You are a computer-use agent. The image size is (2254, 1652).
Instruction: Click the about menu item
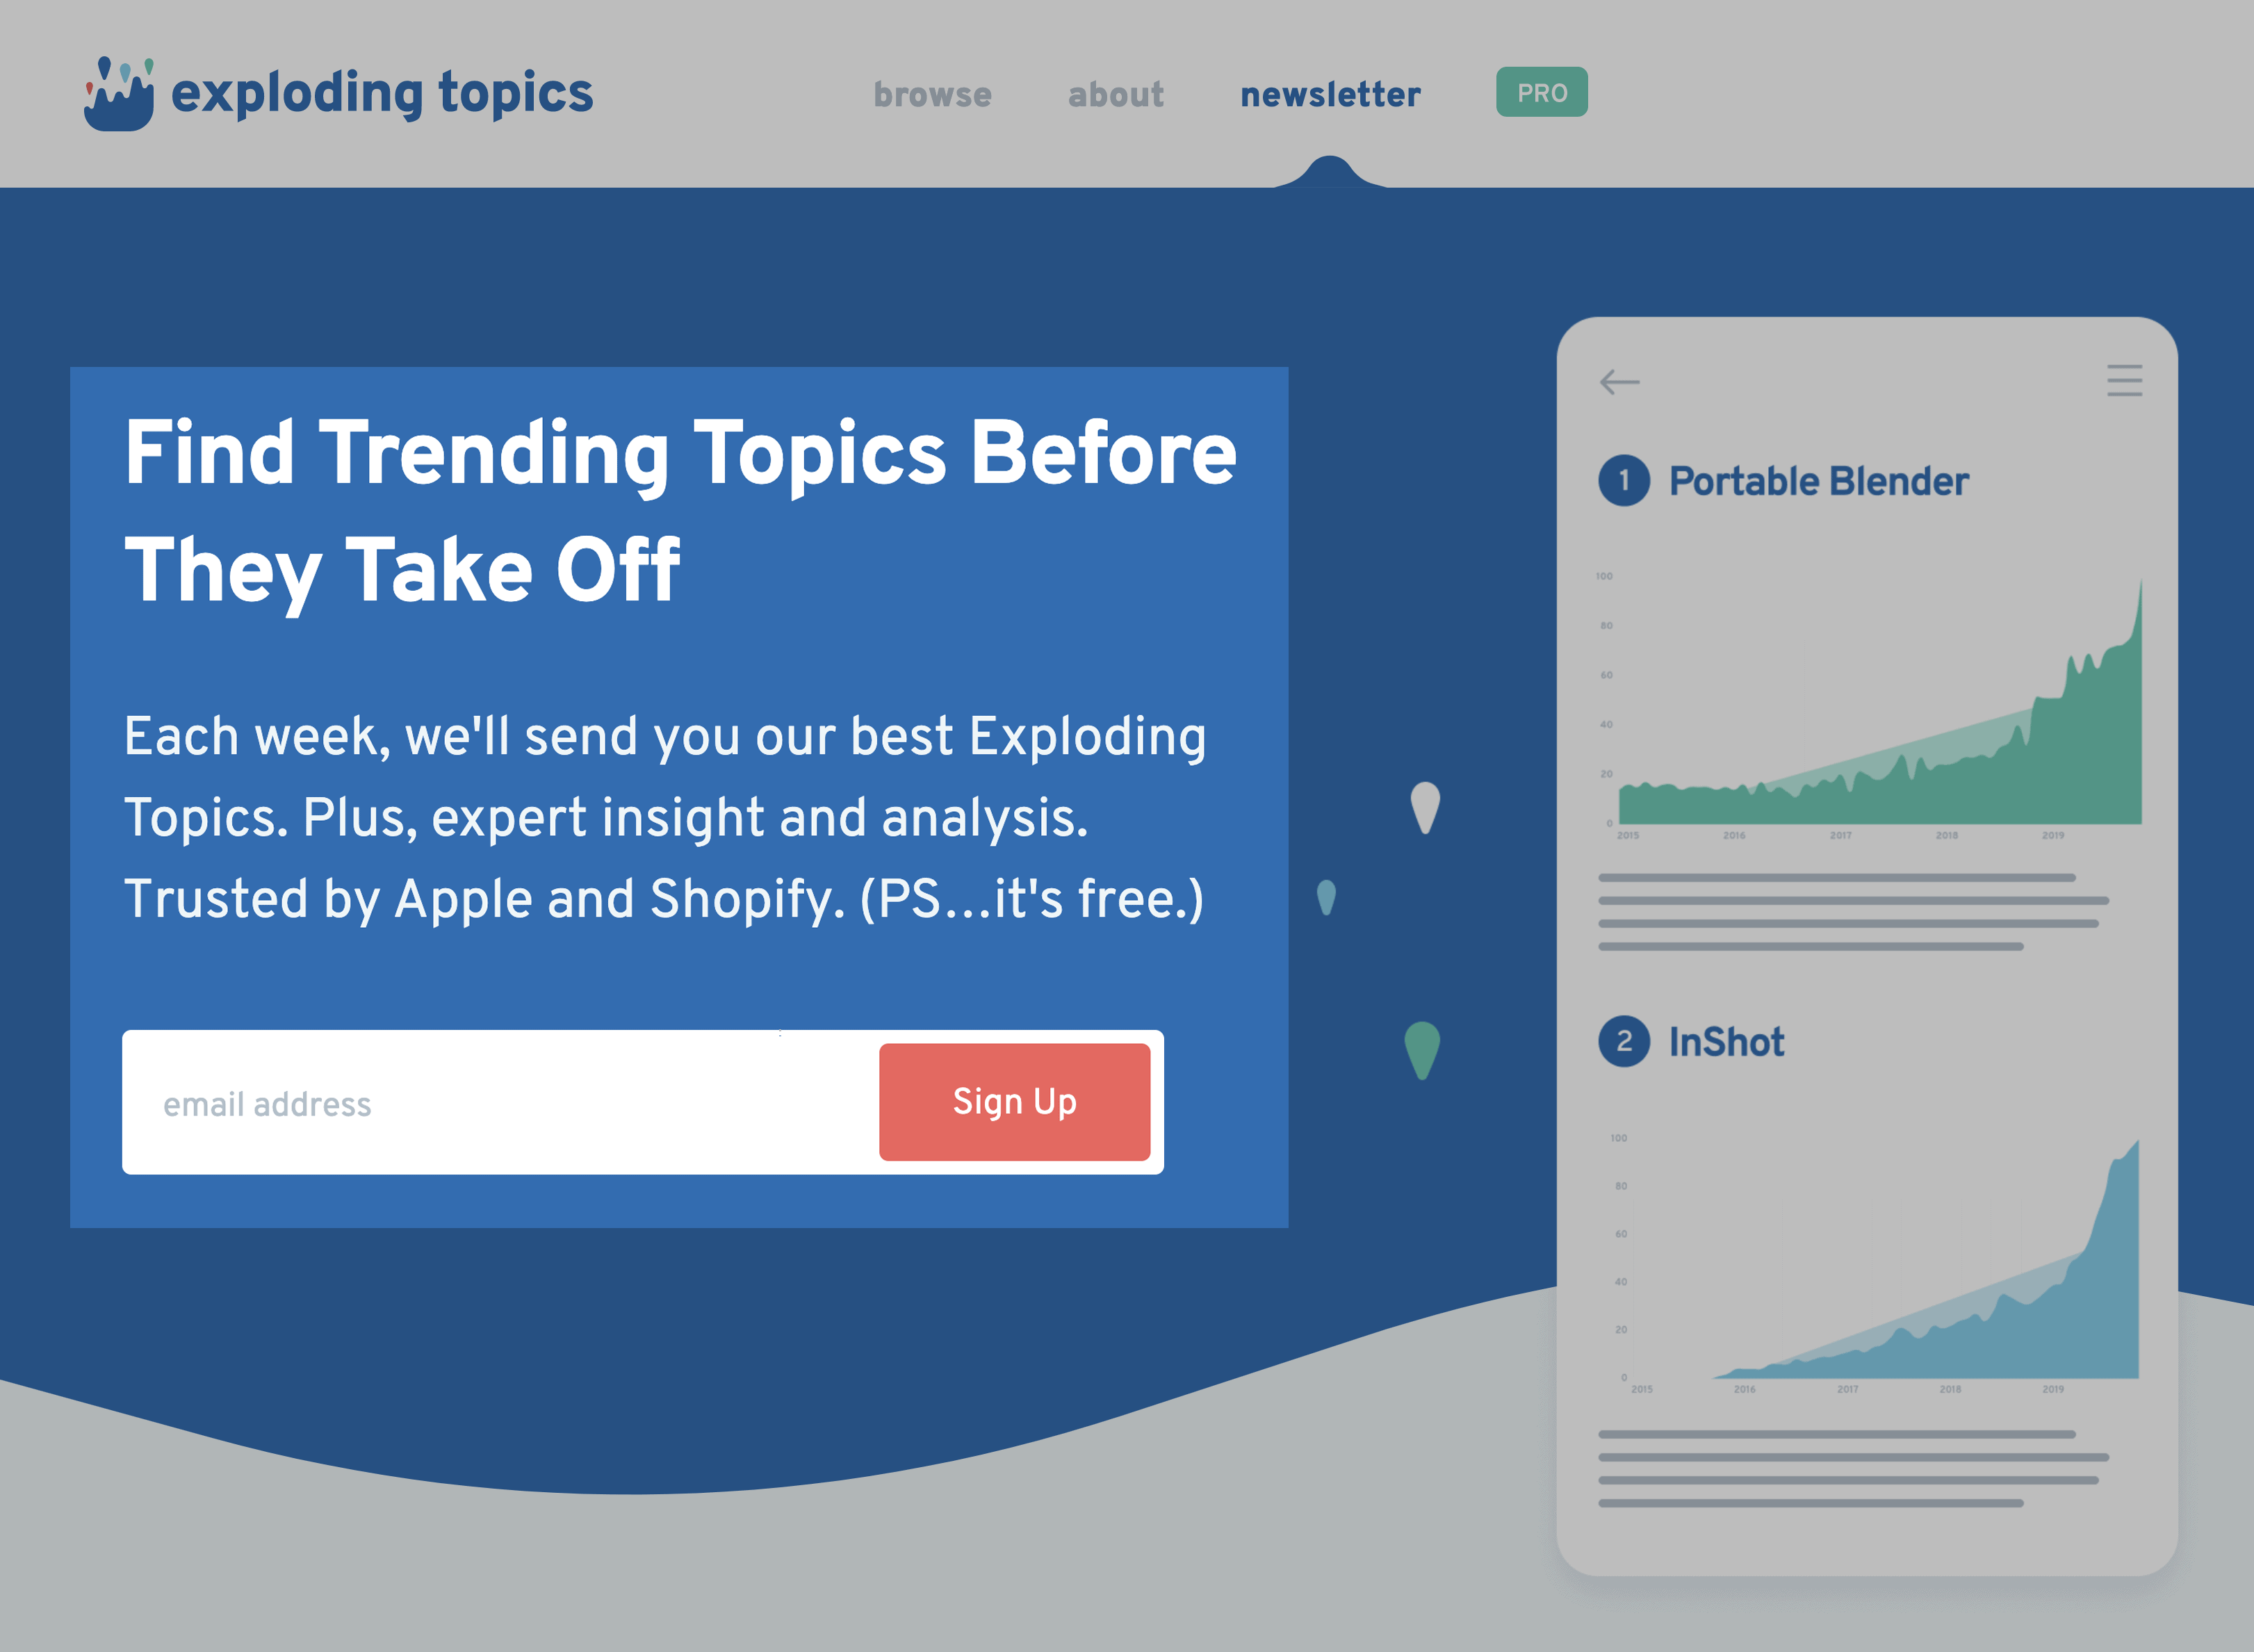point(1116,92)
